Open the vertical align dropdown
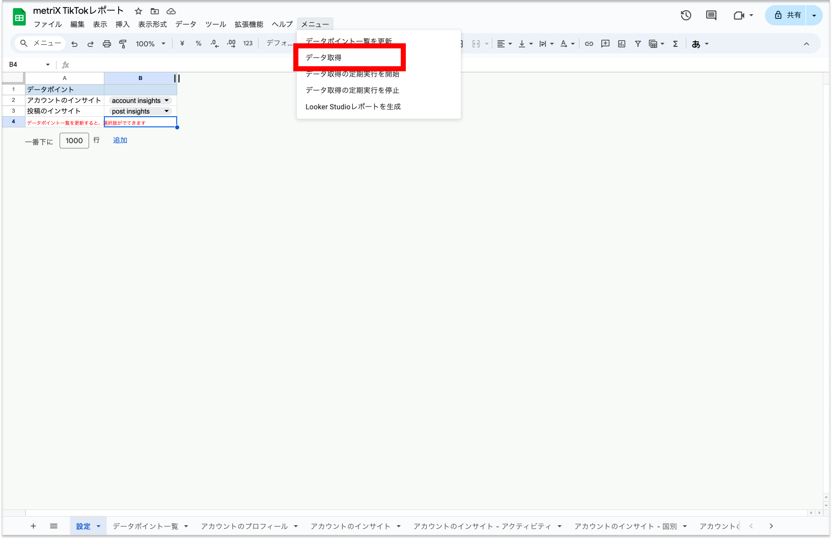Image resolution: width=832 pixels, height=539 pixels. [525, 44]
